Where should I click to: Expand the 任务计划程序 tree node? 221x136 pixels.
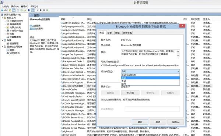point(5,21)
